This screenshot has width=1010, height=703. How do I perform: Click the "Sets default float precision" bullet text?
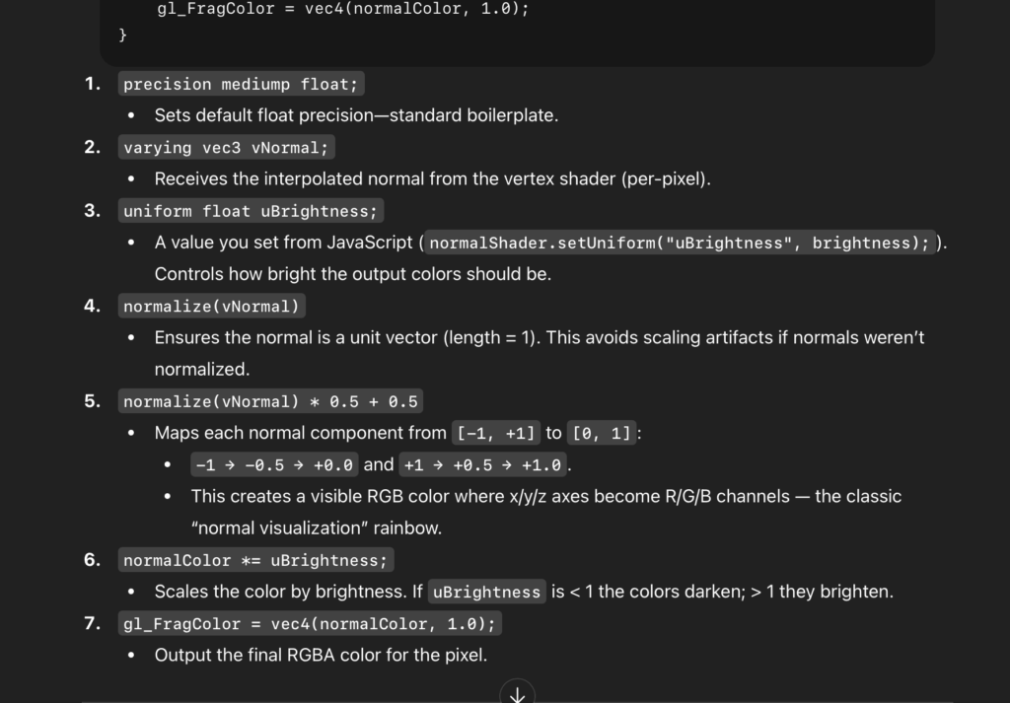356,115
